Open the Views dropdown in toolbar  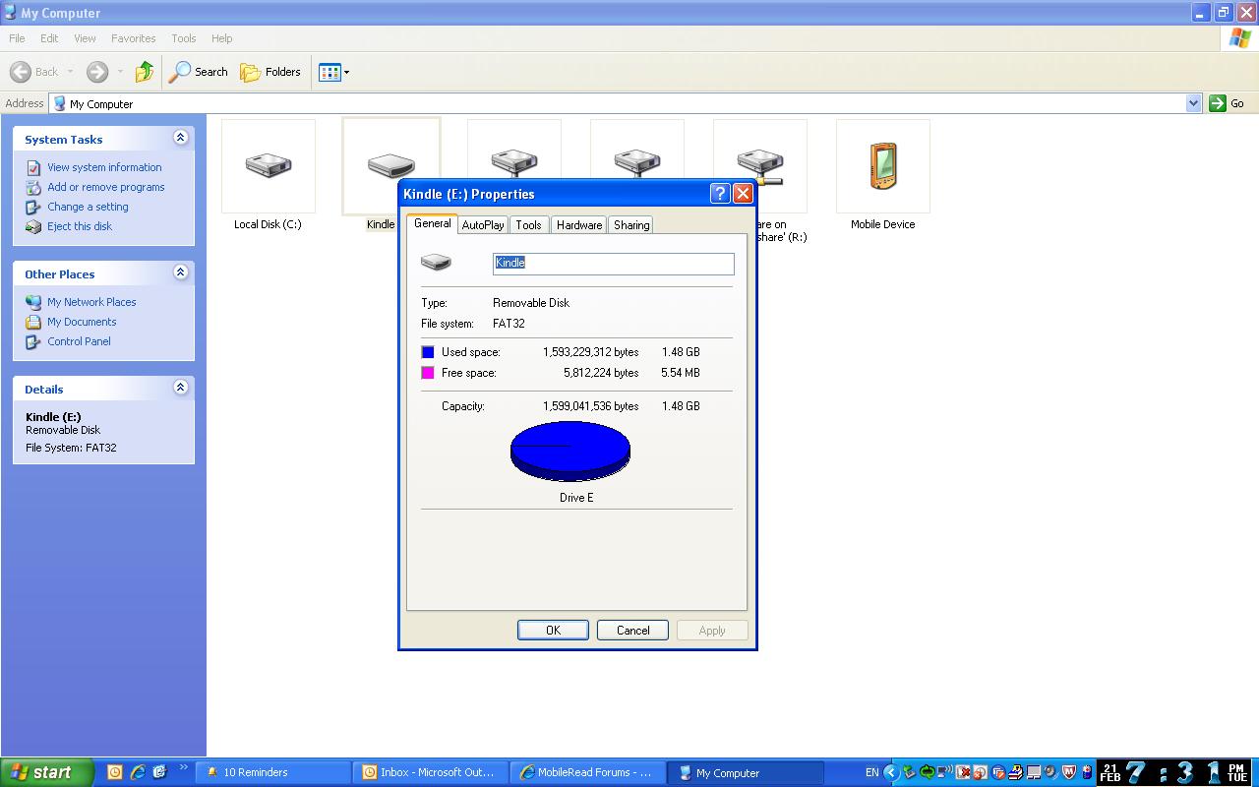[x=333, y=72]
